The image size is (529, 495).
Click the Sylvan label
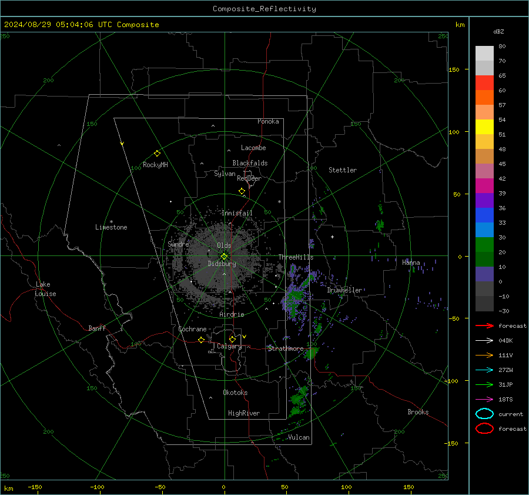coord(225,174)
